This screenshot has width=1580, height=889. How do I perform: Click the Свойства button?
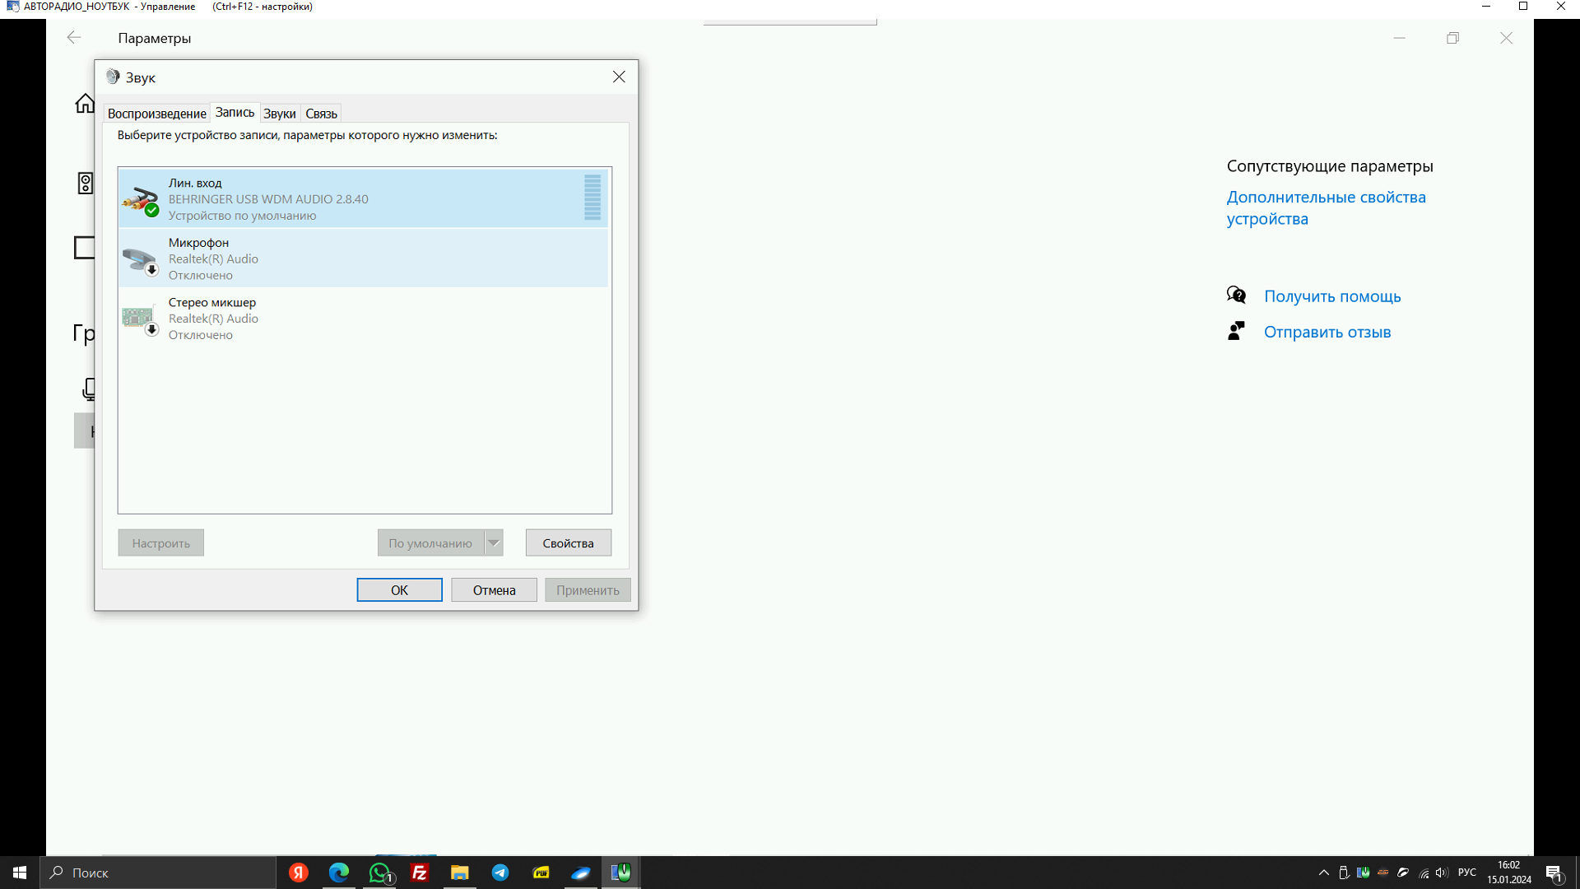coord(568,542)
